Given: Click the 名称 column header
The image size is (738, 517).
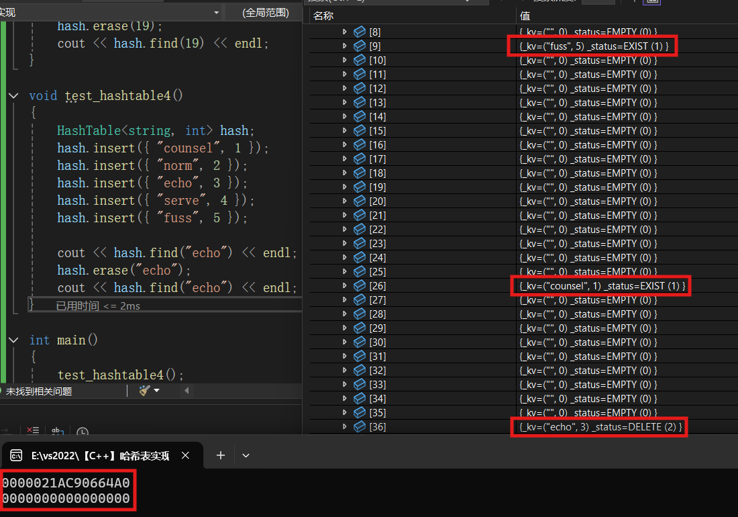Looking at the screenshot, I should [x=323, y=16].
